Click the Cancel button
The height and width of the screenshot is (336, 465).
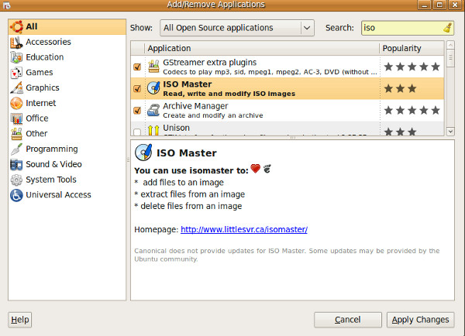(x=347, y=320)
